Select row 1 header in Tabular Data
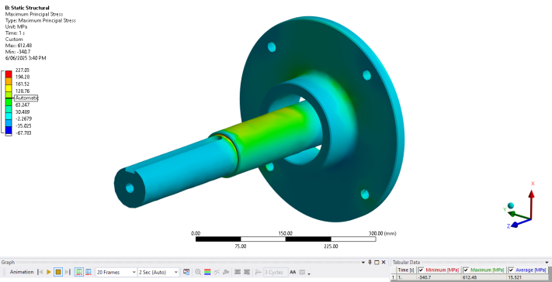Image resolution: width=552 pixels, height=282 pixels. click(x=394, y=277)
